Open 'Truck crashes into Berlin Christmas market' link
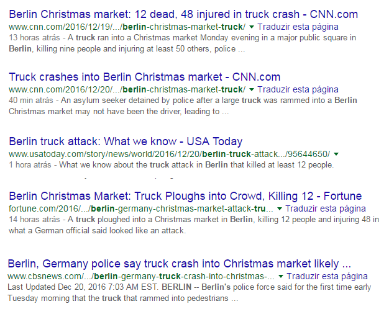The height and width of the screenshot is (309, 389). click(145, 77)
